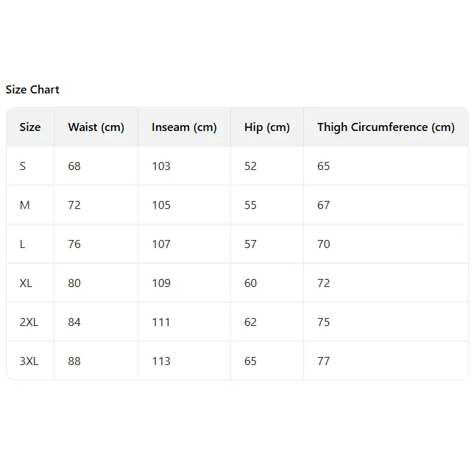Click hip value 52 in S row
This screenshot has height=474, width=474.
coord(251,166)
